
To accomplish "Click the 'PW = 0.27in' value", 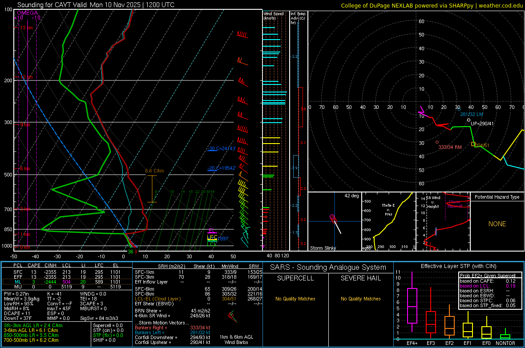I will (16, 294).
